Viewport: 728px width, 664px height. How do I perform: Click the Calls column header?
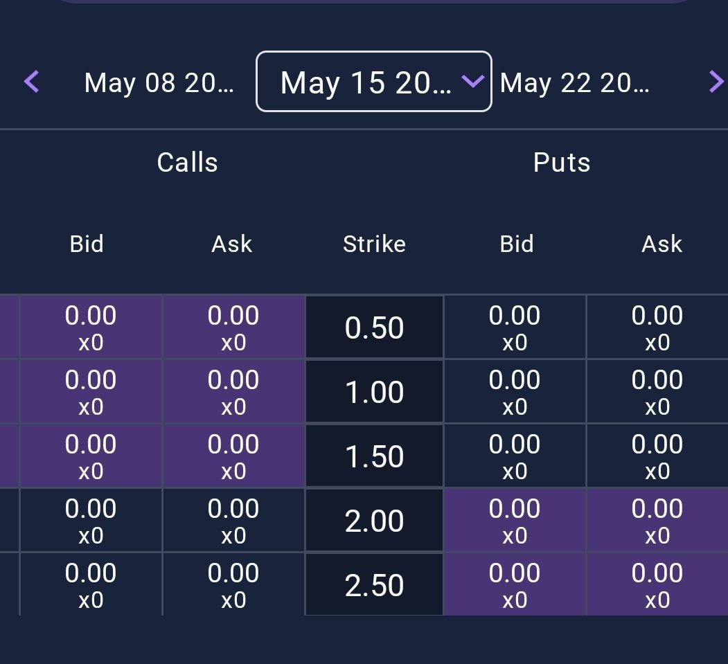188,163
